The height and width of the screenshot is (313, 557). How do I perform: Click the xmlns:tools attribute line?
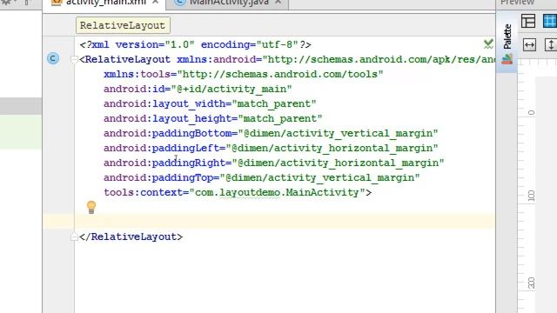tap(244, 74)
